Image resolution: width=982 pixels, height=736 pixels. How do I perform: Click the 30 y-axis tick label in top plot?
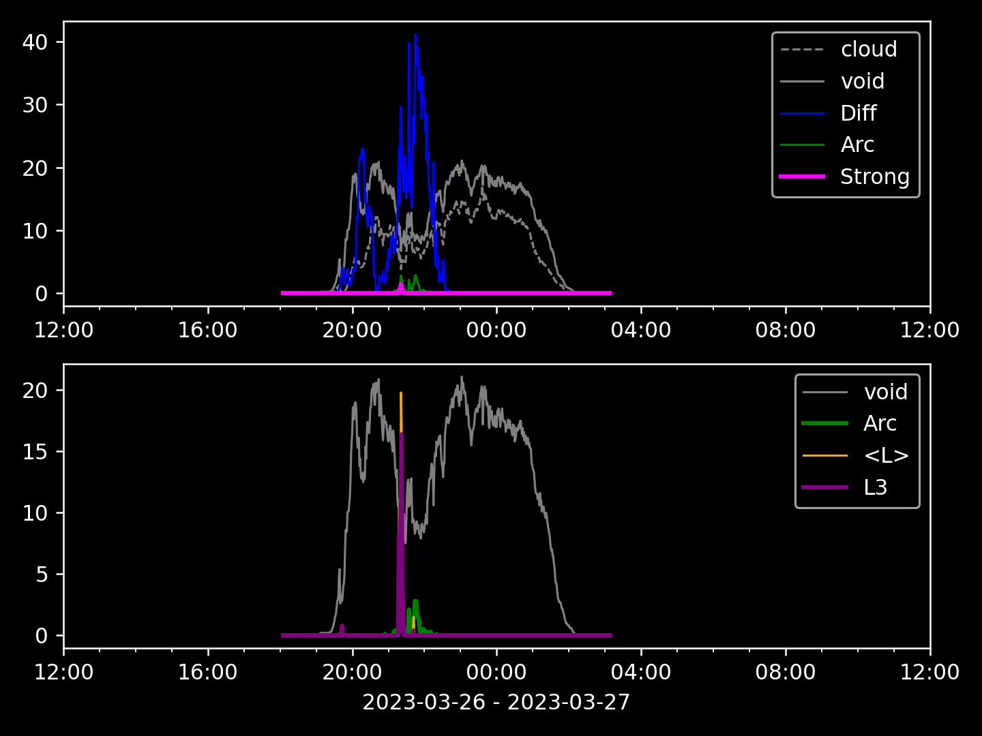pos(35,105)
